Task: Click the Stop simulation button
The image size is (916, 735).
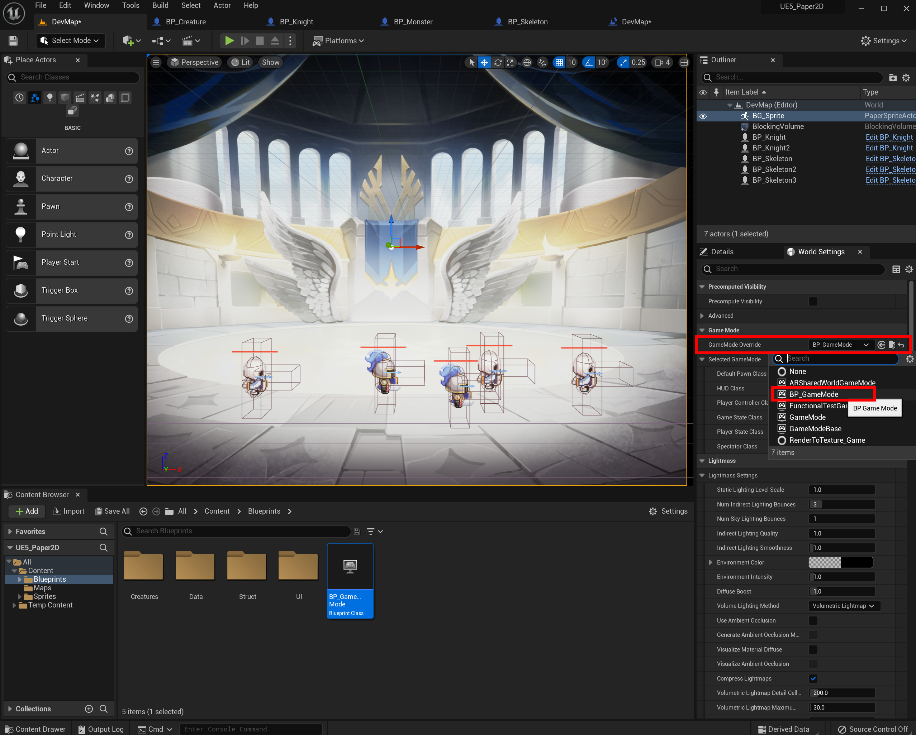Action: (x=260, y=41)
